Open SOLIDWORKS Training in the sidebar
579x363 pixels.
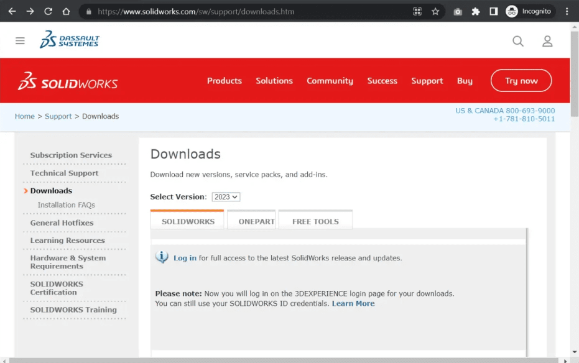pos(73,310)
